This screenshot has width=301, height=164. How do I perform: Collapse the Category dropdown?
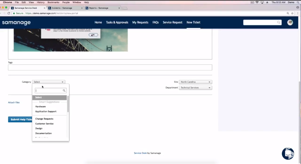[49, 82]
